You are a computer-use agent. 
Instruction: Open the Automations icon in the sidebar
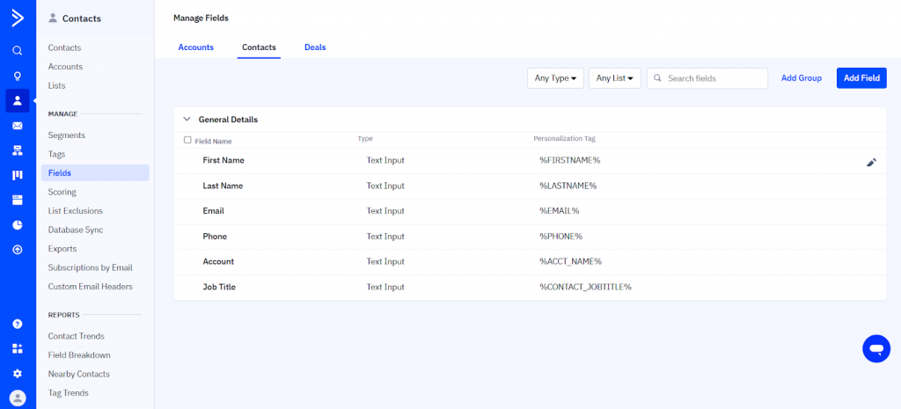18,150
